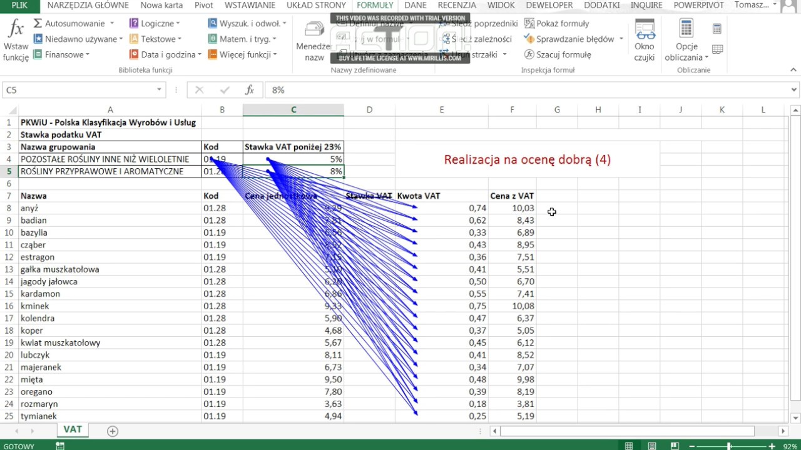Click the Autosumowanie sigma icon

coord(38,23)
